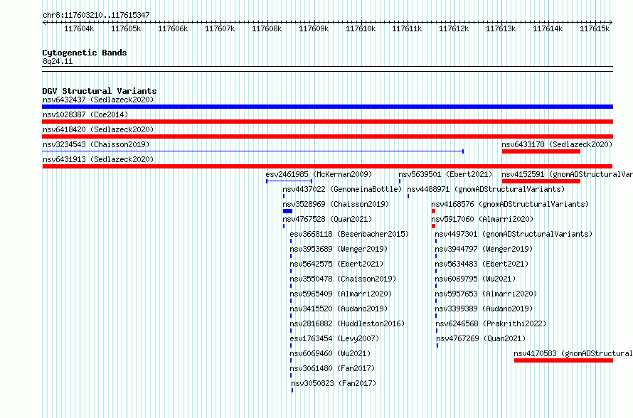
Task: Select nsv5642575 (Ebert2021) label
Action: point(336,264)
